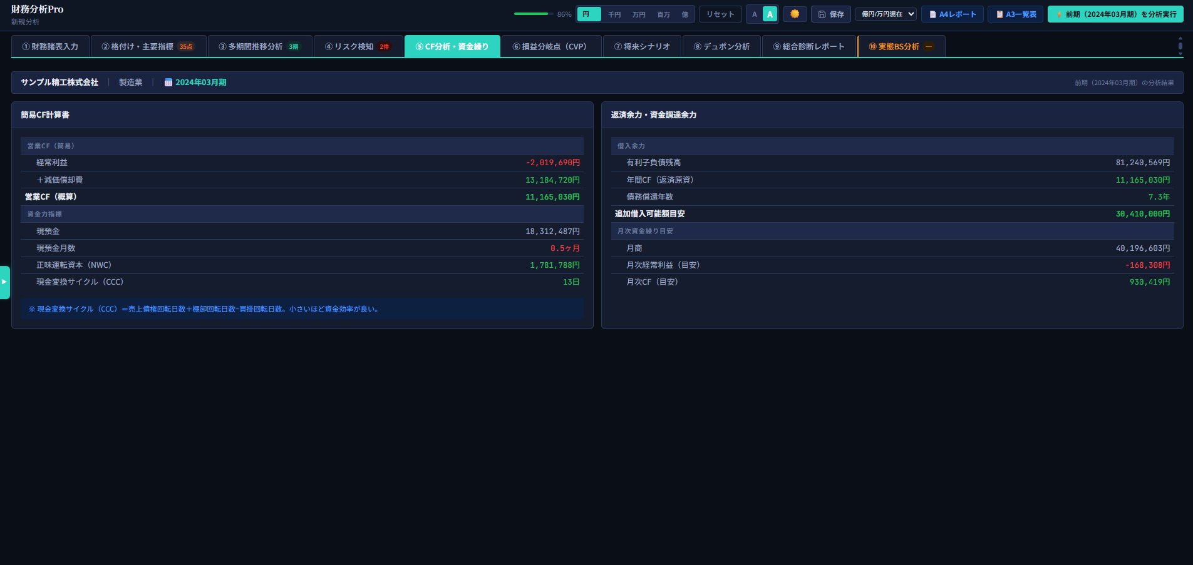1193x565 pixels.
Task: Open the ③多期間推移分析 tab
Action: pos(260,46)
